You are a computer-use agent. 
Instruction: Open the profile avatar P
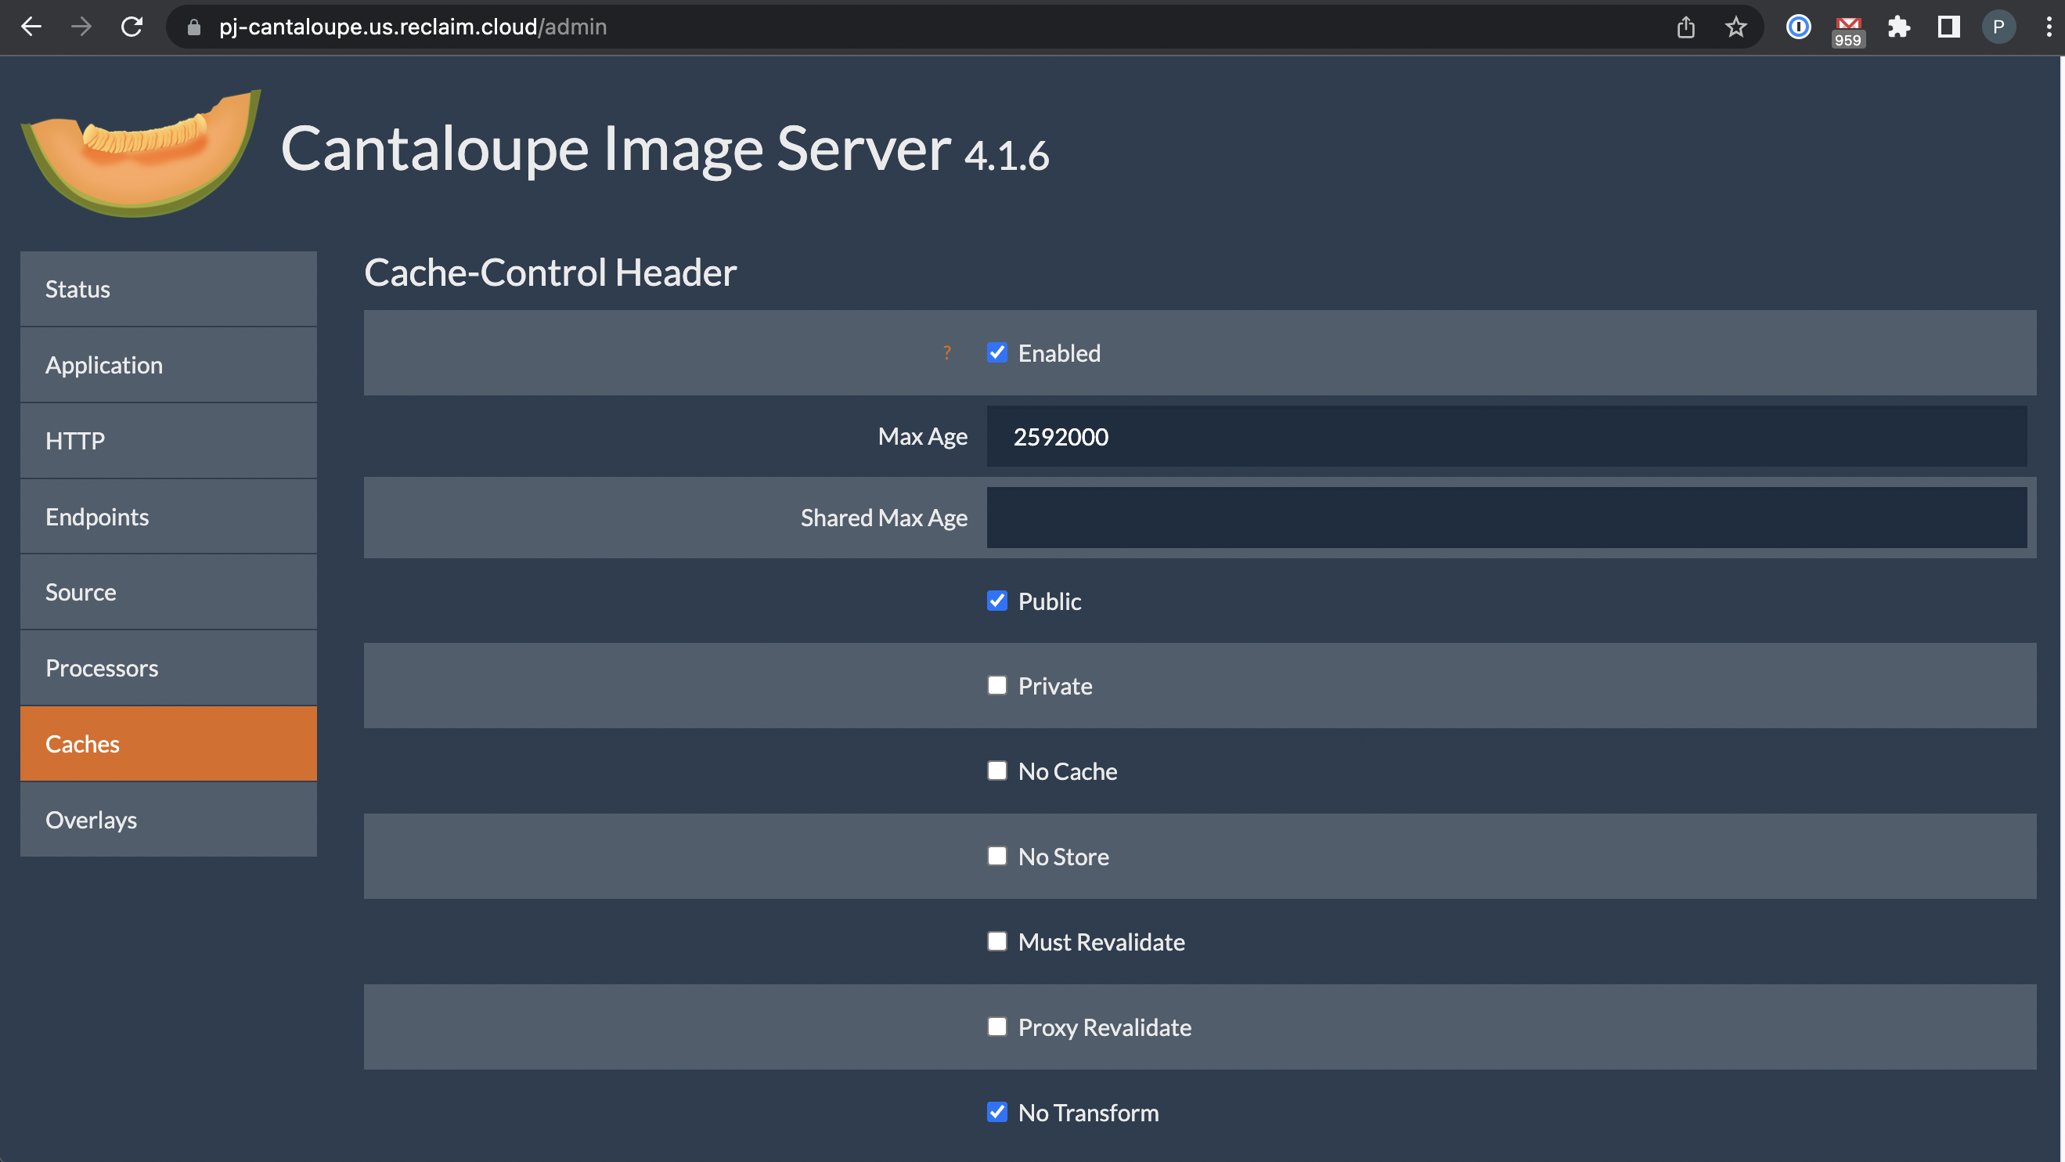(x=1998, y=27)
